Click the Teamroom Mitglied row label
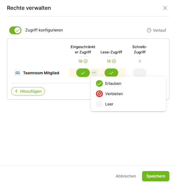 [x=41, y=73]
